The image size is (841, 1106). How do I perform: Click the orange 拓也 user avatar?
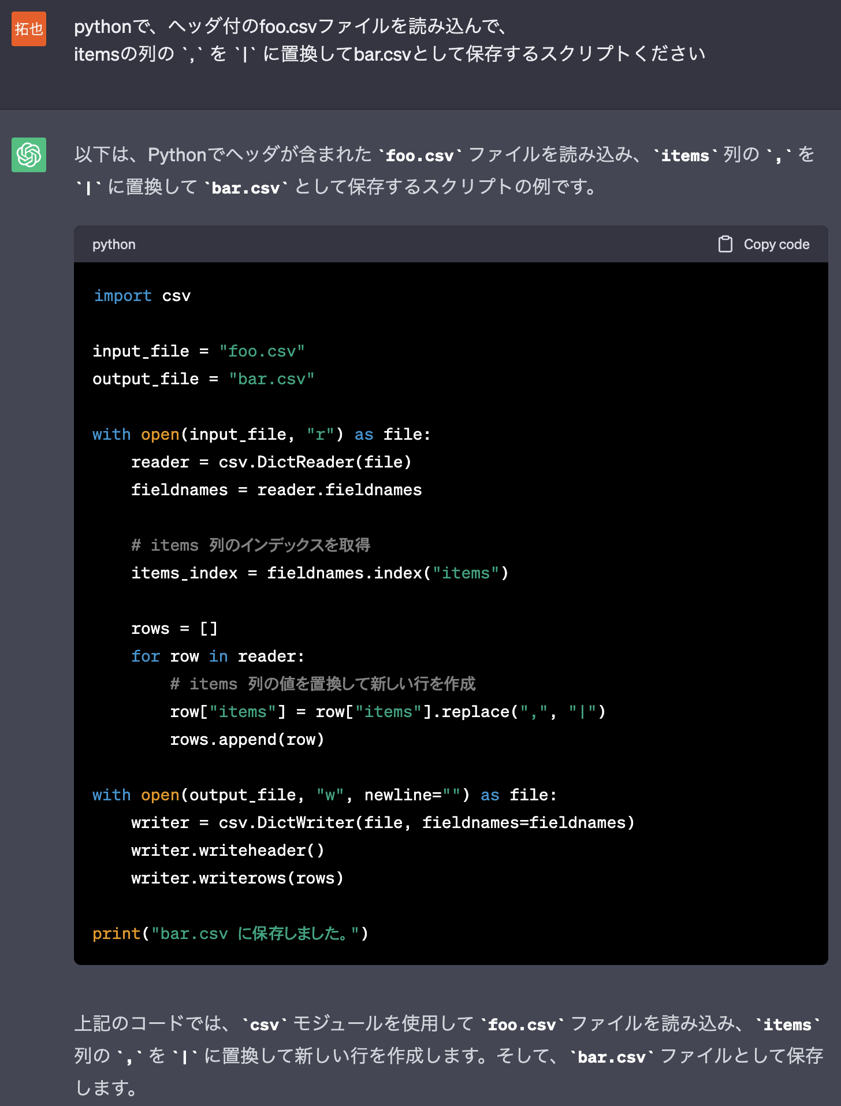coord(29,29)
